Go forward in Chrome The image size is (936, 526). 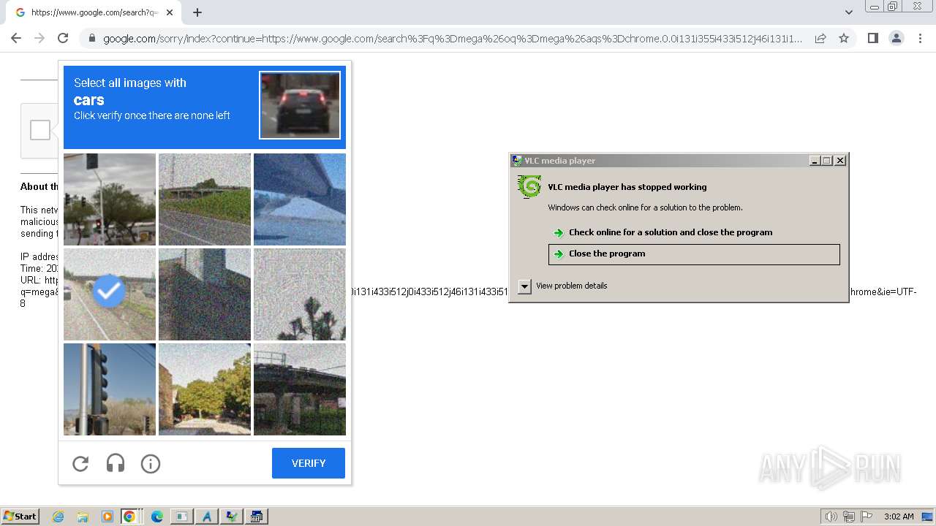(39, 38)
